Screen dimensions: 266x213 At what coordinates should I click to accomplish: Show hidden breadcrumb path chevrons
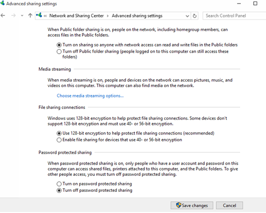45,16
